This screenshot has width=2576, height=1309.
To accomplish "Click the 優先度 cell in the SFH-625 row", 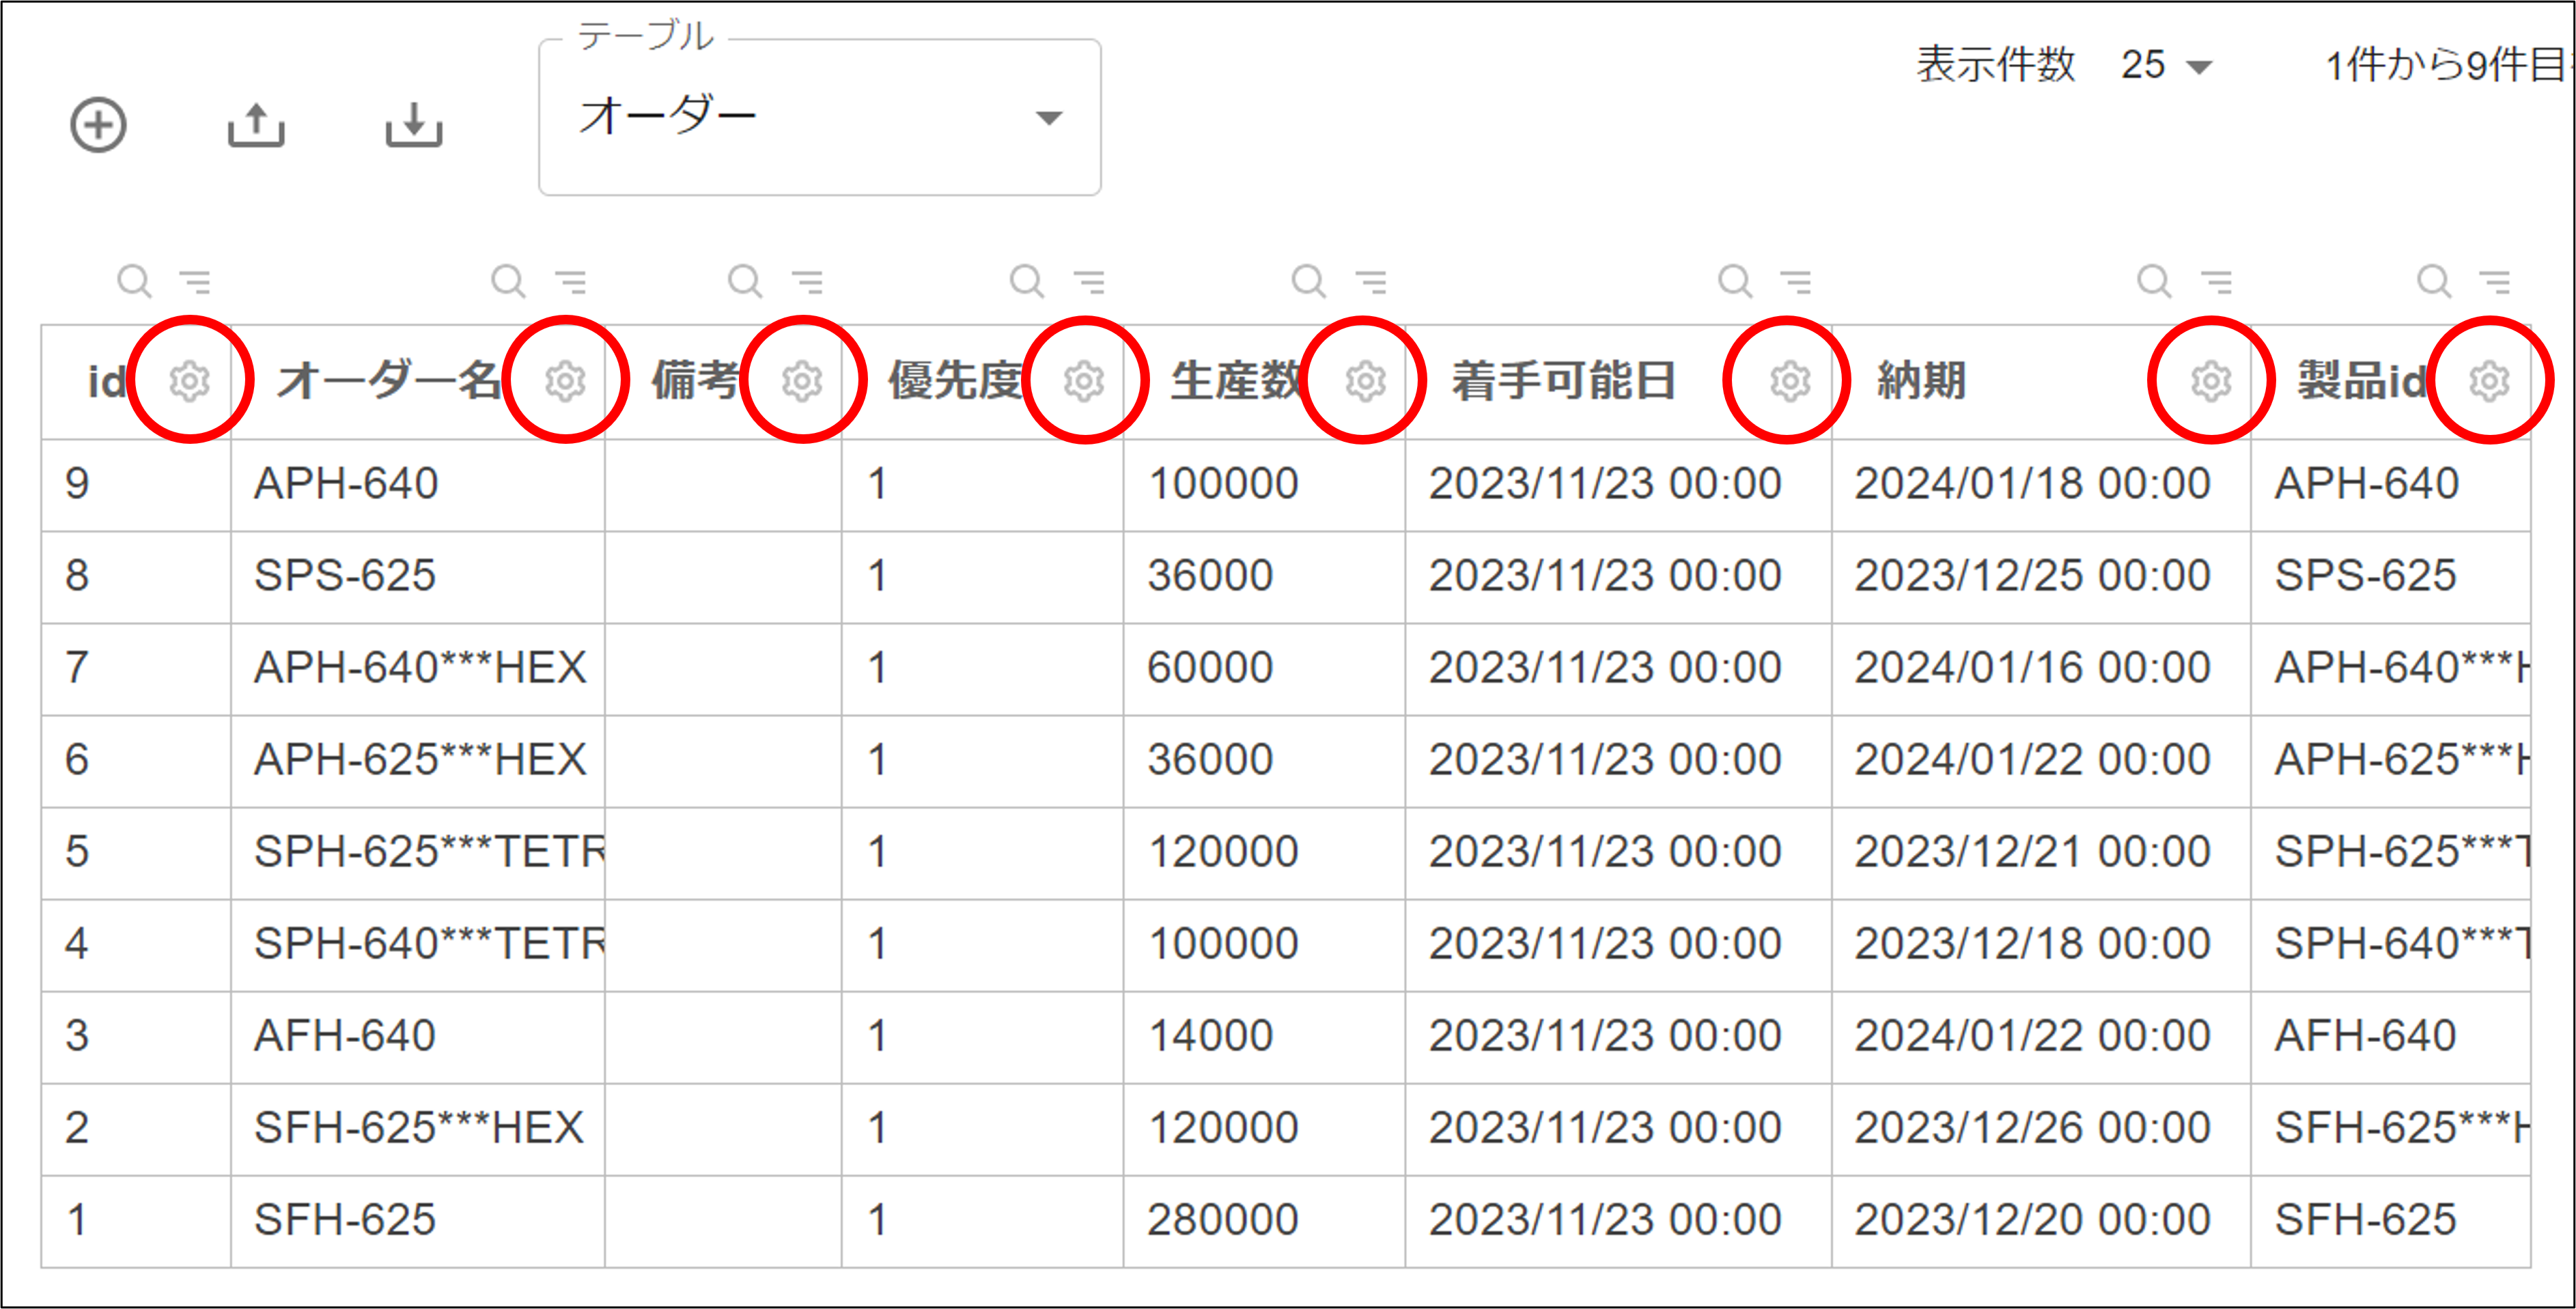I will (x=982, y=1221).
